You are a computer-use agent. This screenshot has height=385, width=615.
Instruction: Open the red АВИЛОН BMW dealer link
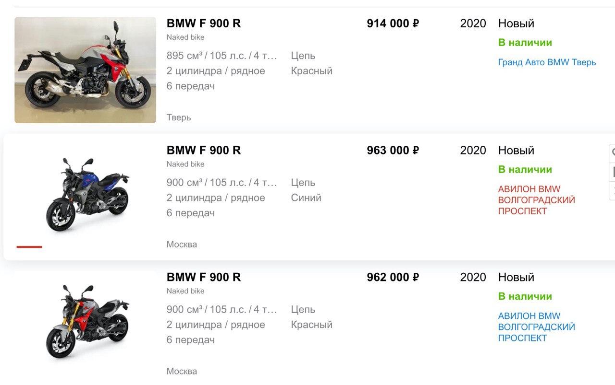(537, 200)
